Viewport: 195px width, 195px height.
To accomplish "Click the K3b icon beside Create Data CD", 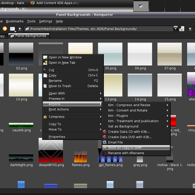I will [105, 132].
